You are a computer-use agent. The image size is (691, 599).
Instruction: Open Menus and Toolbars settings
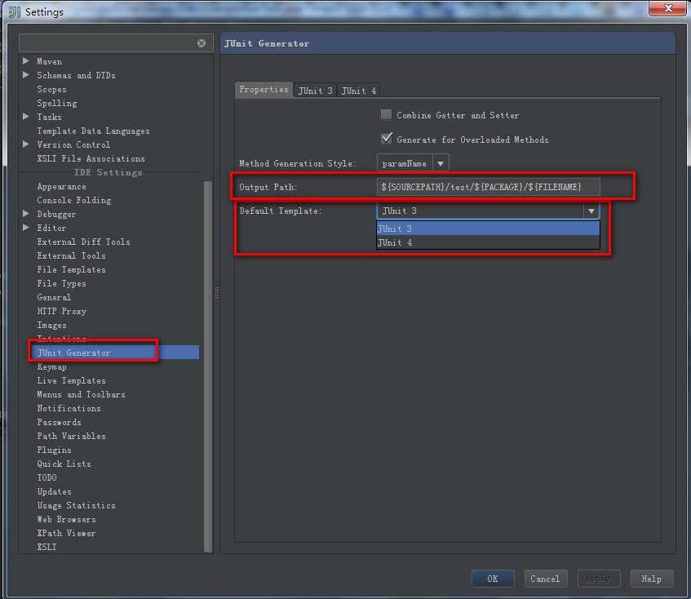[81, 394]
